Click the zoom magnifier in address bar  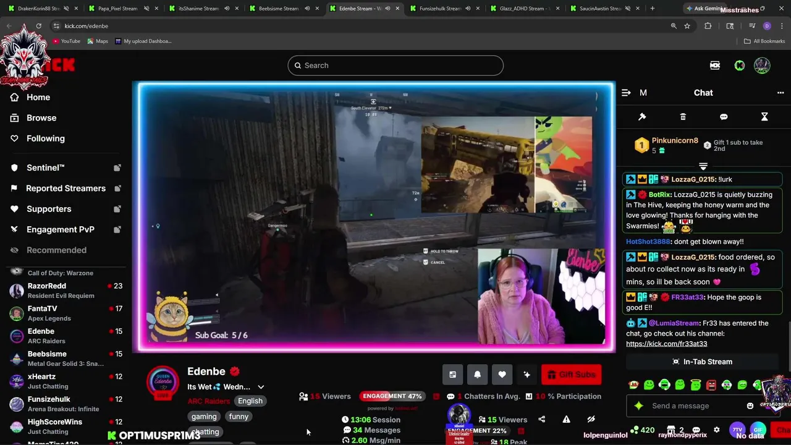674,26
